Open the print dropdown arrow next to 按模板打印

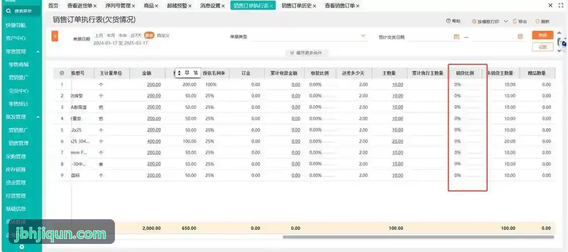[x=506, y=22]
